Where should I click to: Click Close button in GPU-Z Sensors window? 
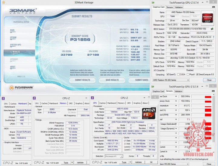(x=209, y=164)
